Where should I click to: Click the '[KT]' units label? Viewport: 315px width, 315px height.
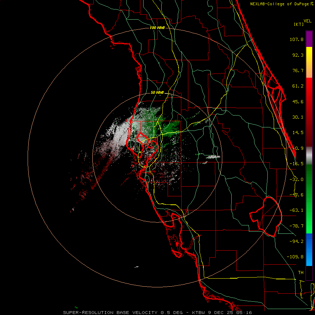pyautogui.click(x=299, y=24)
